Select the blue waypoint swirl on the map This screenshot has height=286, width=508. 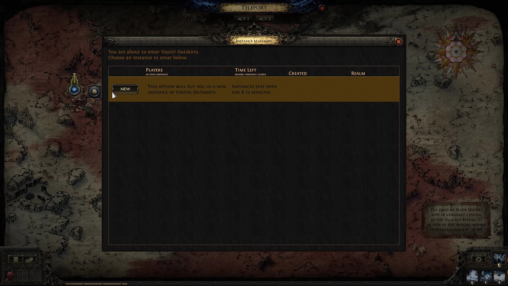pos(74,90)
